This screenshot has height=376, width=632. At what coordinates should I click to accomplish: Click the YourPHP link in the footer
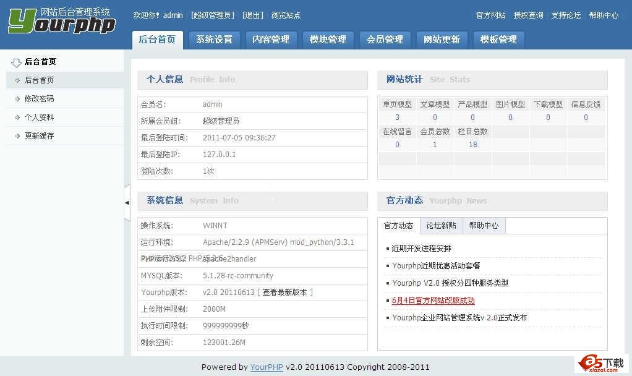point(267,366)
